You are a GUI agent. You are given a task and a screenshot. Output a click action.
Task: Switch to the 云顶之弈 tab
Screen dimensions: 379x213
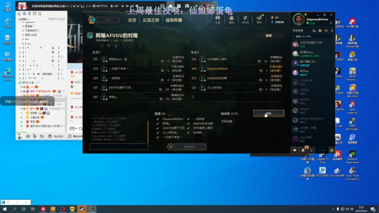pyautogui.click(x=151, y=20)
